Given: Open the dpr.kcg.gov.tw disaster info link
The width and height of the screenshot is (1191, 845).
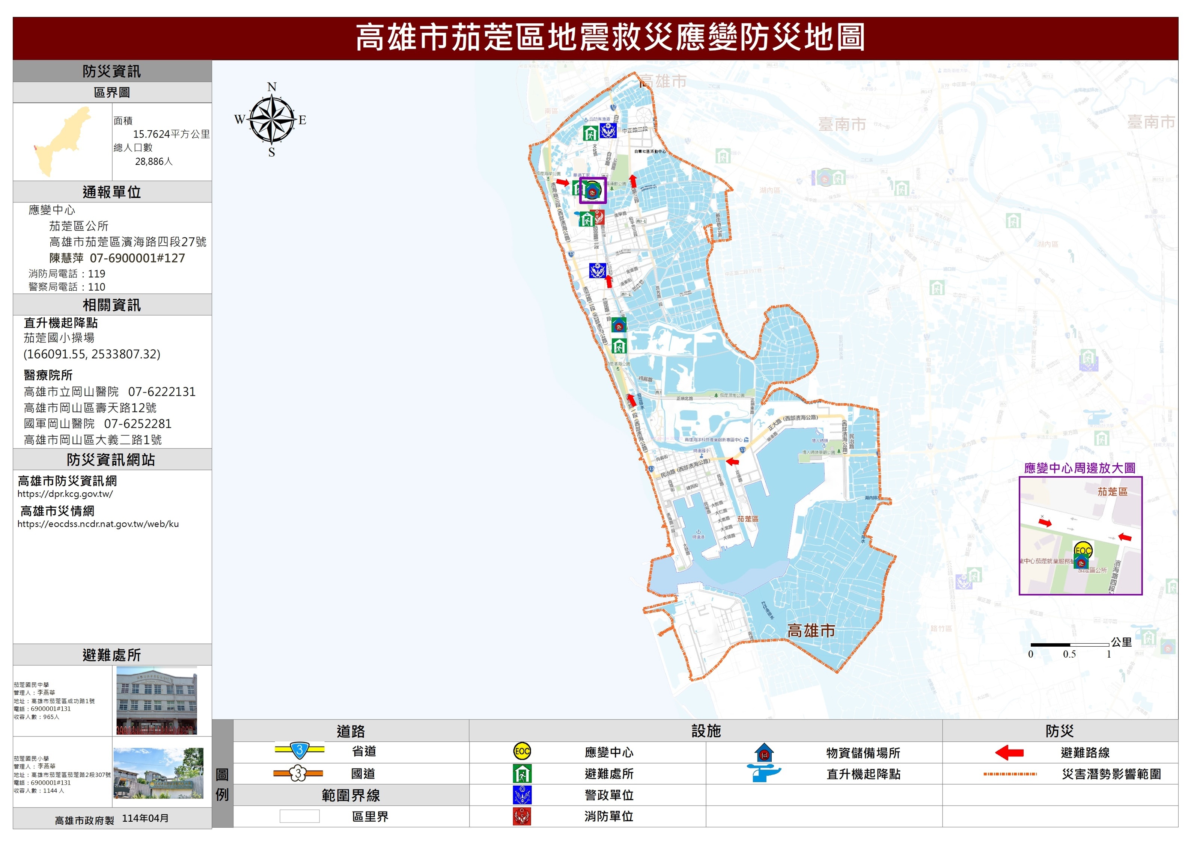Looking at the screenshot, I should point(65,494).
